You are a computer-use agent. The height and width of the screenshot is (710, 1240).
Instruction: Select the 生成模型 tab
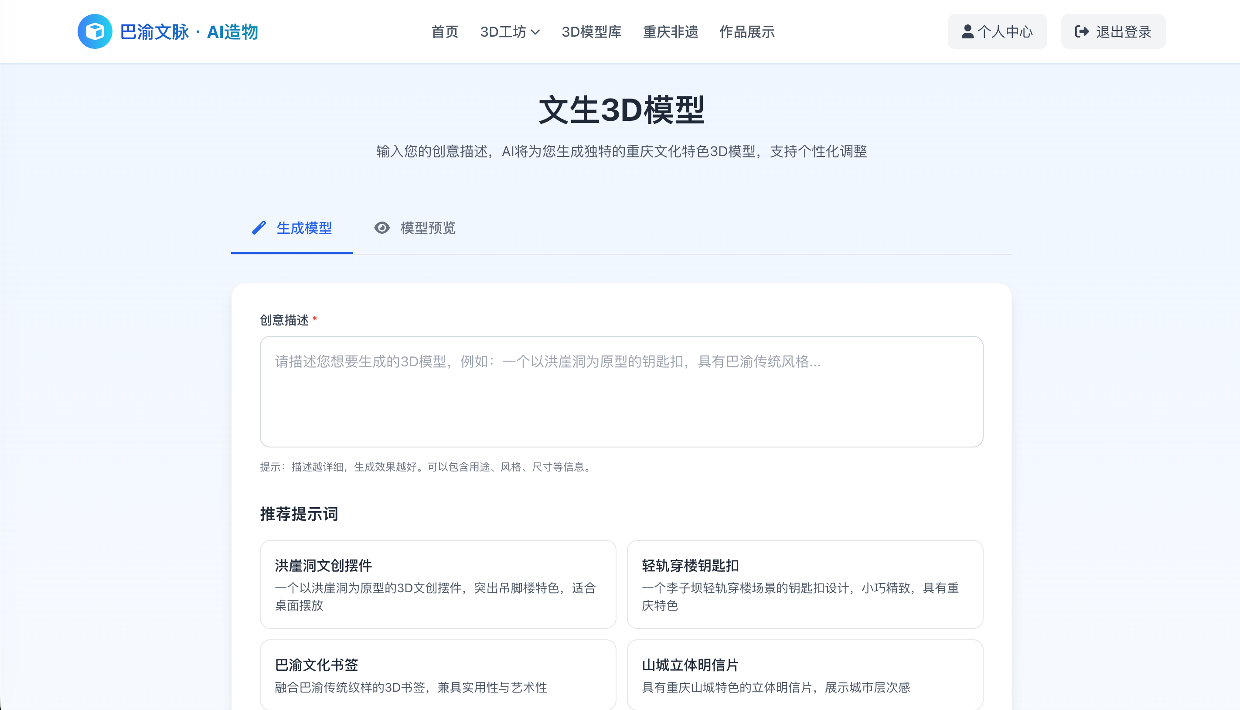292,228
